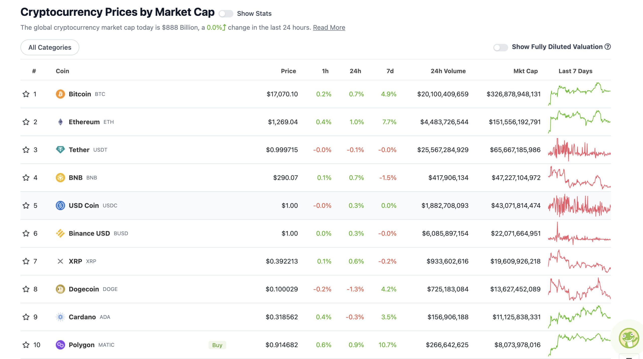Toggle the Show Stats switch
This screenshot has width=643, height=359.
point(226,14)
